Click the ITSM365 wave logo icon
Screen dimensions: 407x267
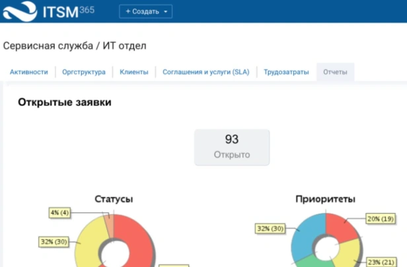click(x=20, y=11)
